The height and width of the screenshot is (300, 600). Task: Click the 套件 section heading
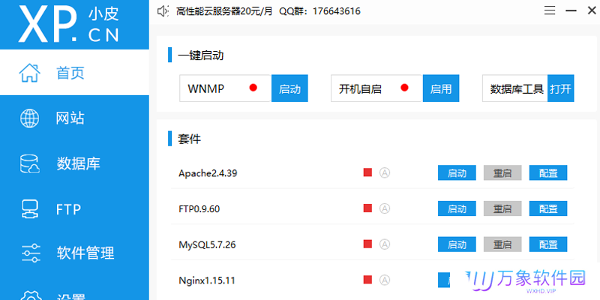[190, 139]
